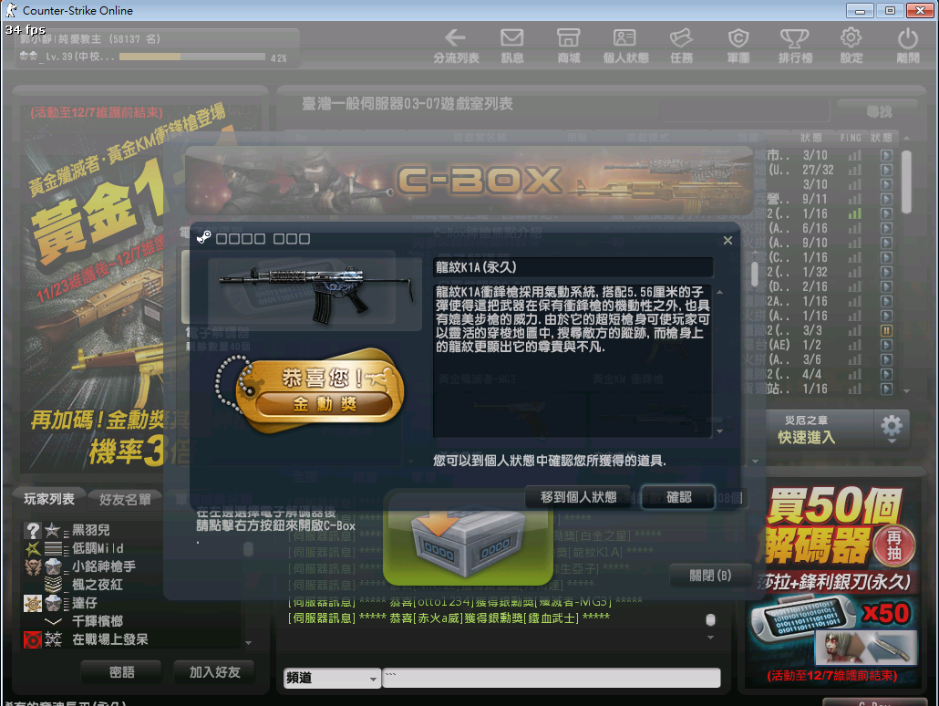Click the 尋找 search button
The image size is (939, 706).
tap(878, 111)
